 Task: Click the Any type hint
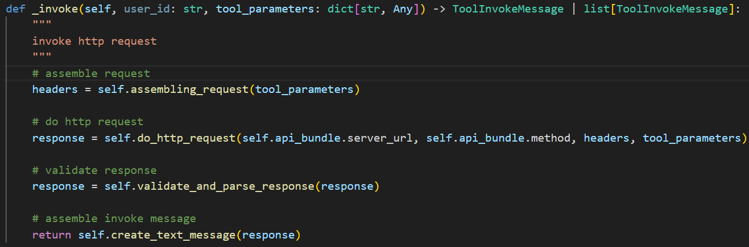click(403, 9)
